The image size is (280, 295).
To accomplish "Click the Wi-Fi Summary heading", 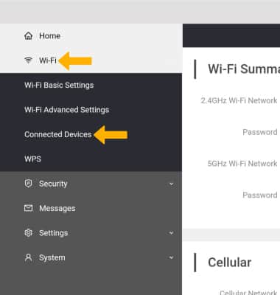I will pyautogui.click(x=244, y=69).
